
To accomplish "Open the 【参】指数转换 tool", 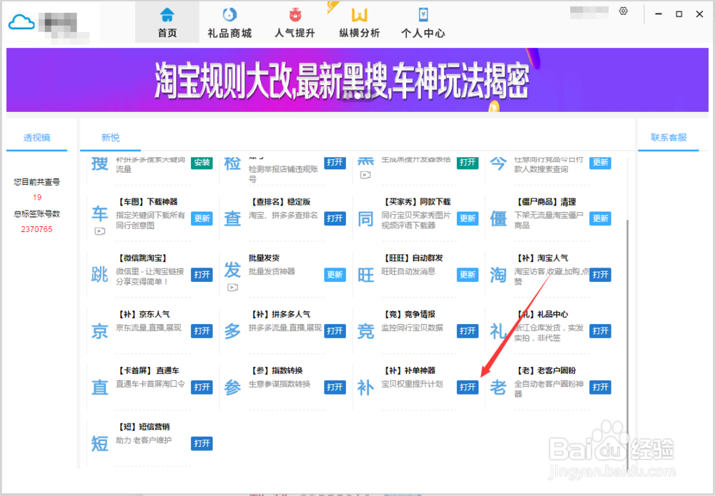I will (x=335, y=388).
